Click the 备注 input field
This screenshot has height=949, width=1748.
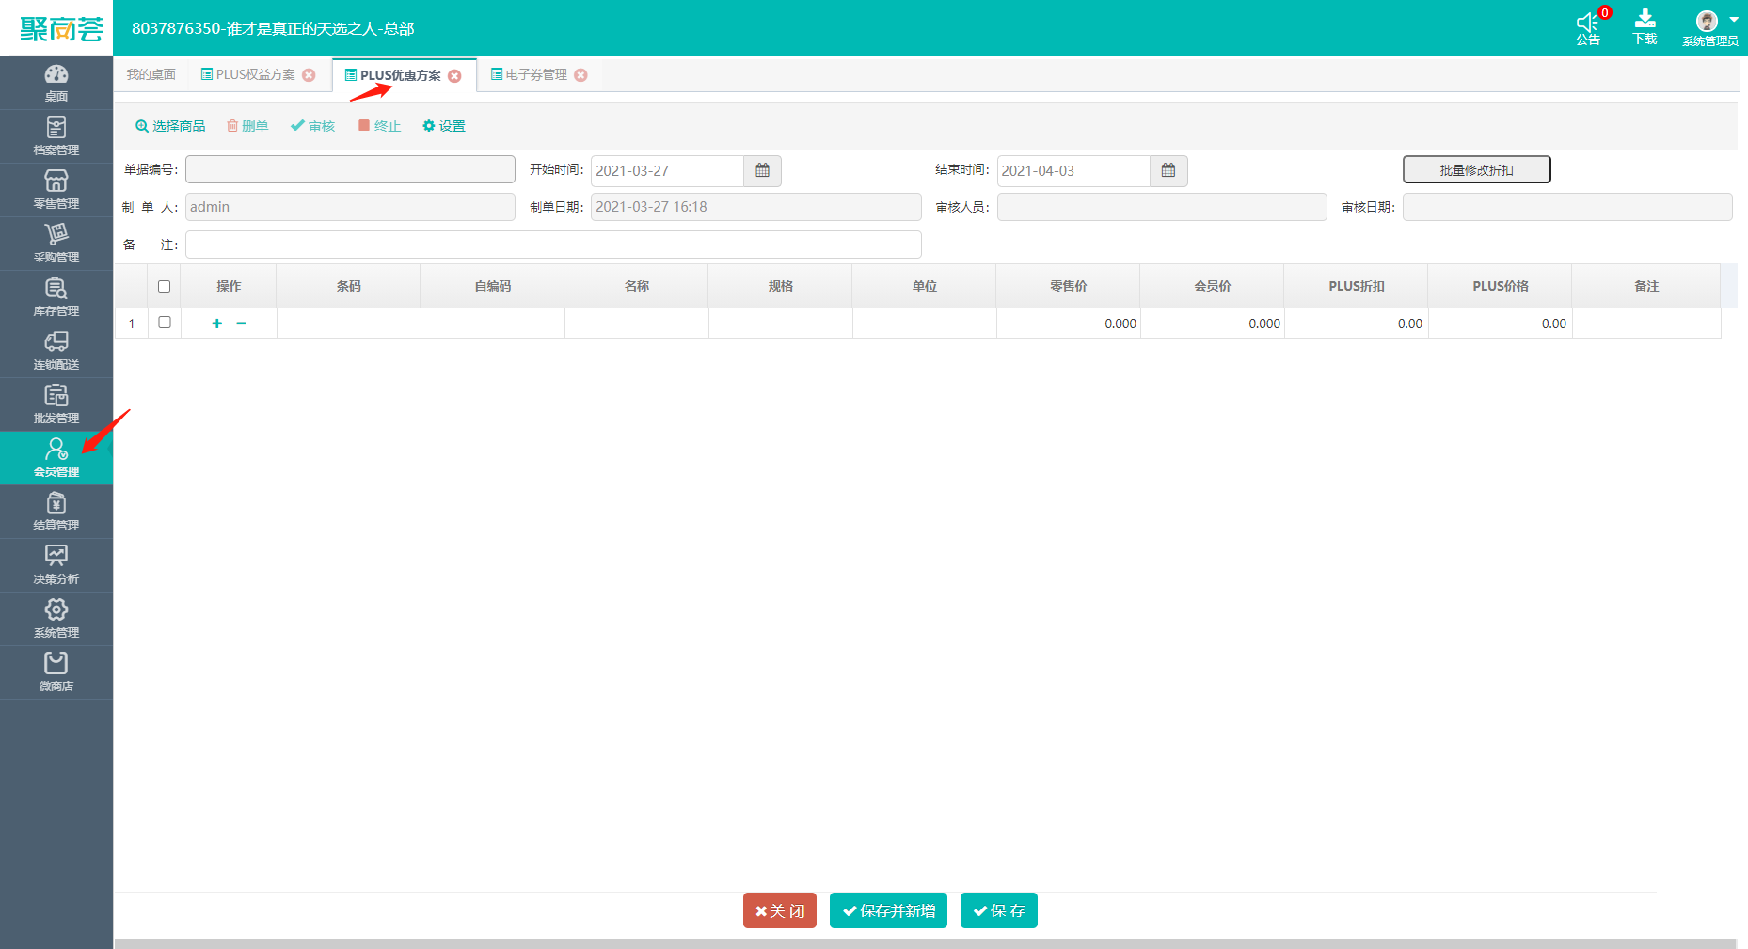point(553,245)
